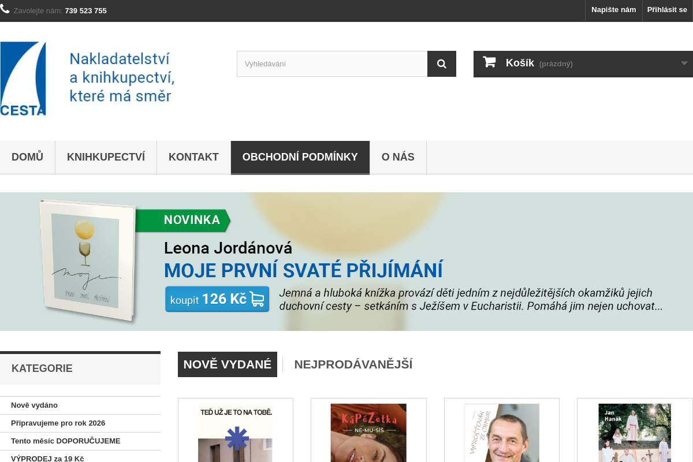Open the Teď už je to na tobě book
Screen dimensions: 693x462
[236, 433]
